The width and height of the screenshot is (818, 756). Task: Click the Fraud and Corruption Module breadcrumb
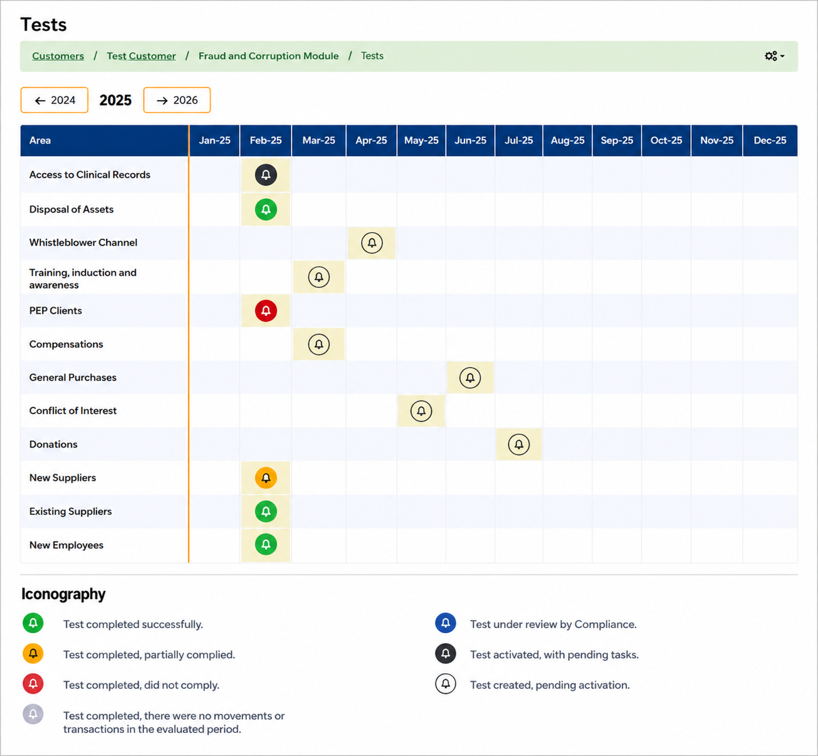(268, 56)
